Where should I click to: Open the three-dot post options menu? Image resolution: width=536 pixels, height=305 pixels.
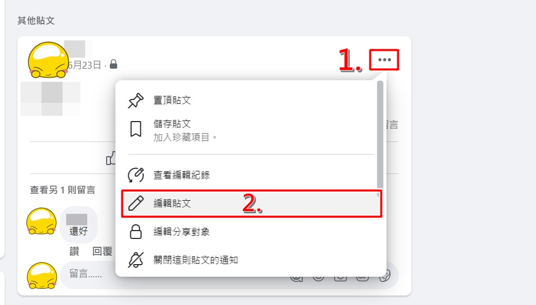coord(384,60)
